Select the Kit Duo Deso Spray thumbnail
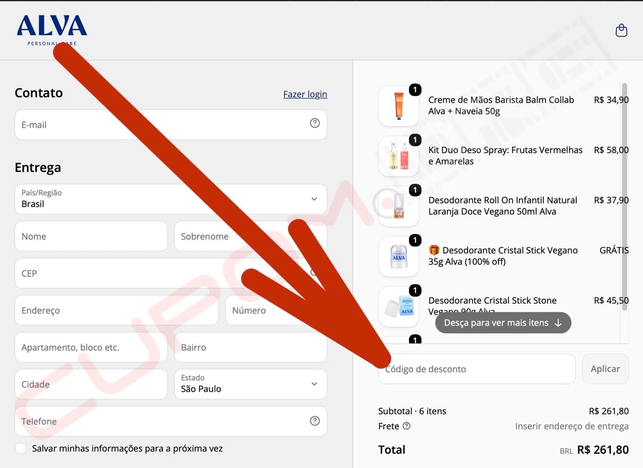643x468 pixels. [398, 156]
